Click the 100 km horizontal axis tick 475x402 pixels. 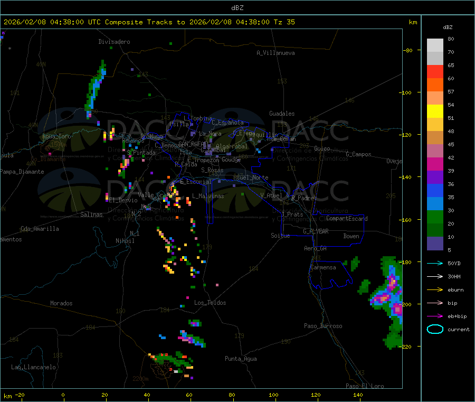[273, 395]
